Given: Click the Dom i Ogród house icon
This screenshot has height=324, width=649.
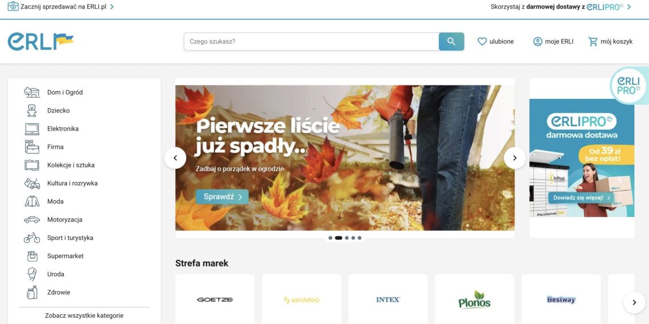Looking at the screenshot, I should coord(32,92).
